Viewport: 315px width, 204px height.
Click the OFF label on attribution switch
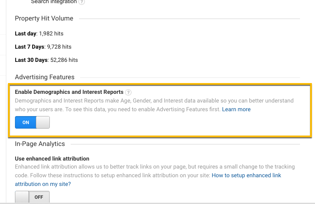coord(39,197)
